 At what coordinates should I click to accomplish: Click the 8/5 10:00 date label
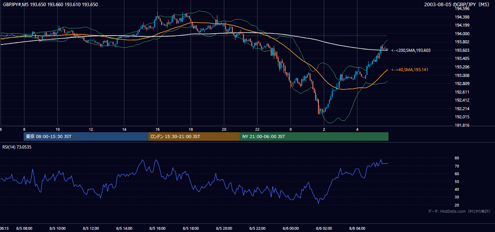click(x=57, y=228)
